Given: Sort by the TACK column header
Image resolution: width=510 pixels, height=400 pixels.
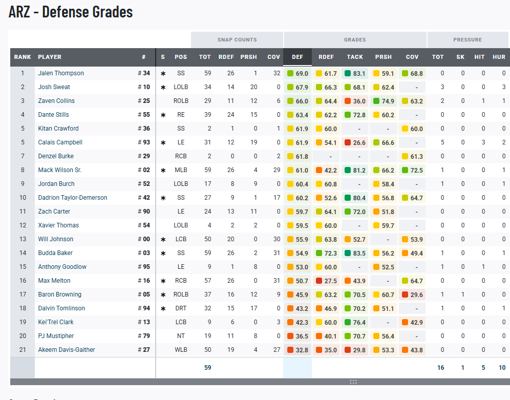Looking at the screenshot, I should [355, 57].
